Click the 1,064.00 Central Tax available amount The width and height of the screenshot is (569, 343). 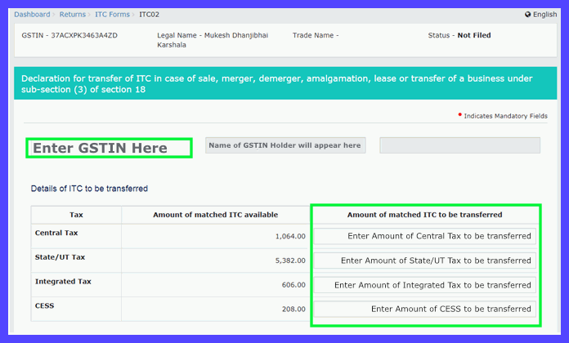(289, 237)
